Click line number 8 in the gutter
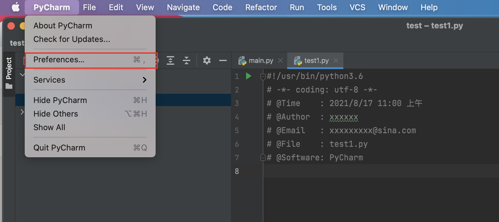Viewport: 499px width, 222px height. [x=237, y=171]
